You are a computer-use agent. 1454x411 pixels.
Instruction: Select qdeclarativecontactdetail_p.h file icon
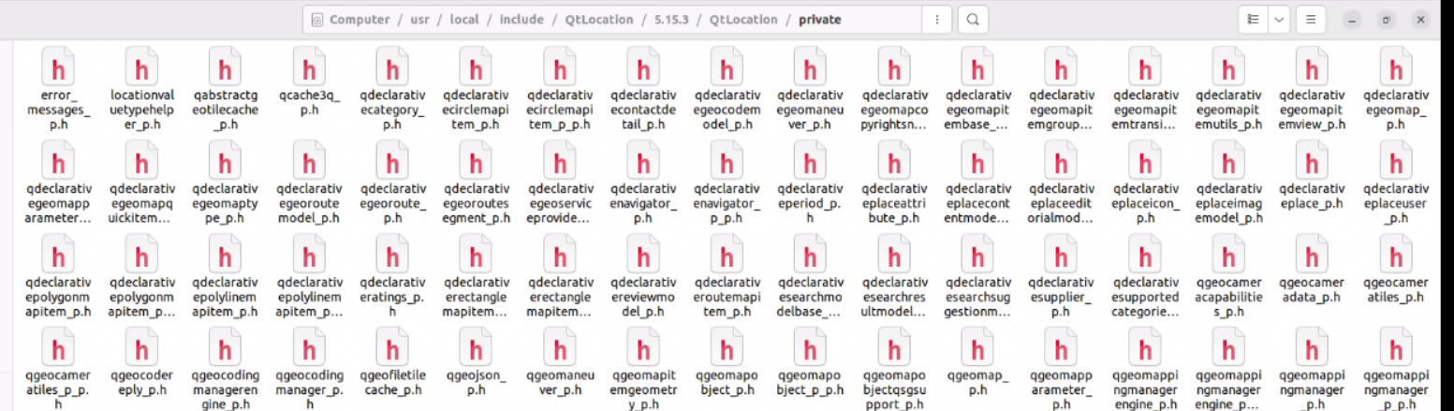coord(643,66)
